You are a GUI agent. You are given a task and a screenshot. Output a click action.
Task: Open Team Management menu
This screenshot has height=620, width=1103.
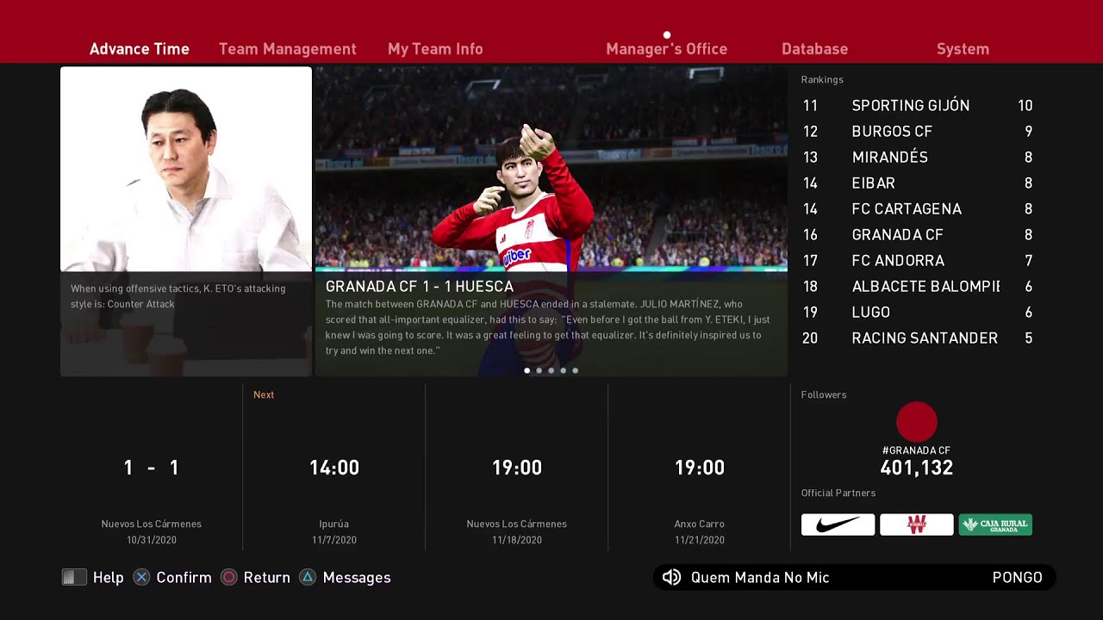(x=287, y=49)
